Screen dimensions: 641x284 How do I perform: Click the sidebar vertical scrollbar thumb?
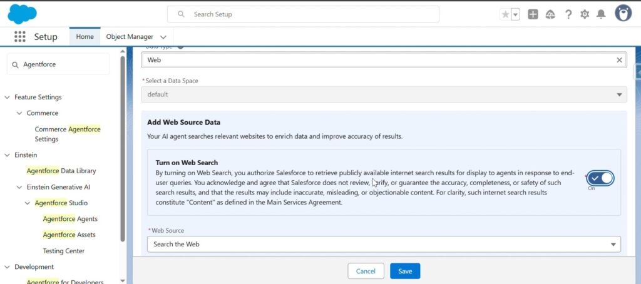123,149
